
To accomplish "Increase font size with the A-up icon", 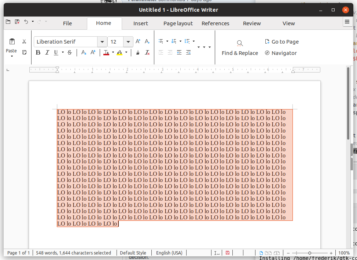I will [x=138, y=42].
